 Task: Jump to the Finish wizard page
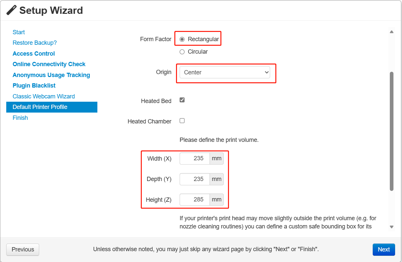pyautogui.click(x=20, y=118)
